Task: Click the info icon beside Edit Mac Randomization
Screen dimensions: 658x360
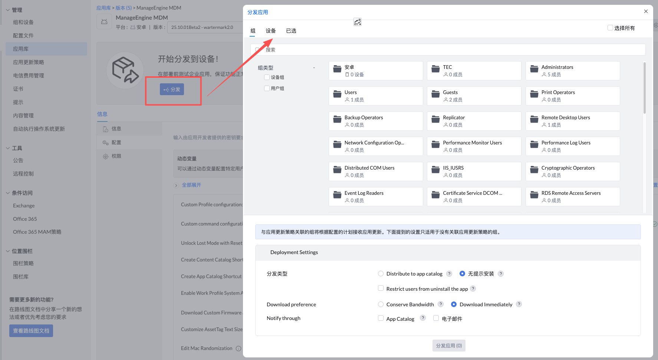Action: tap(238, 349)
